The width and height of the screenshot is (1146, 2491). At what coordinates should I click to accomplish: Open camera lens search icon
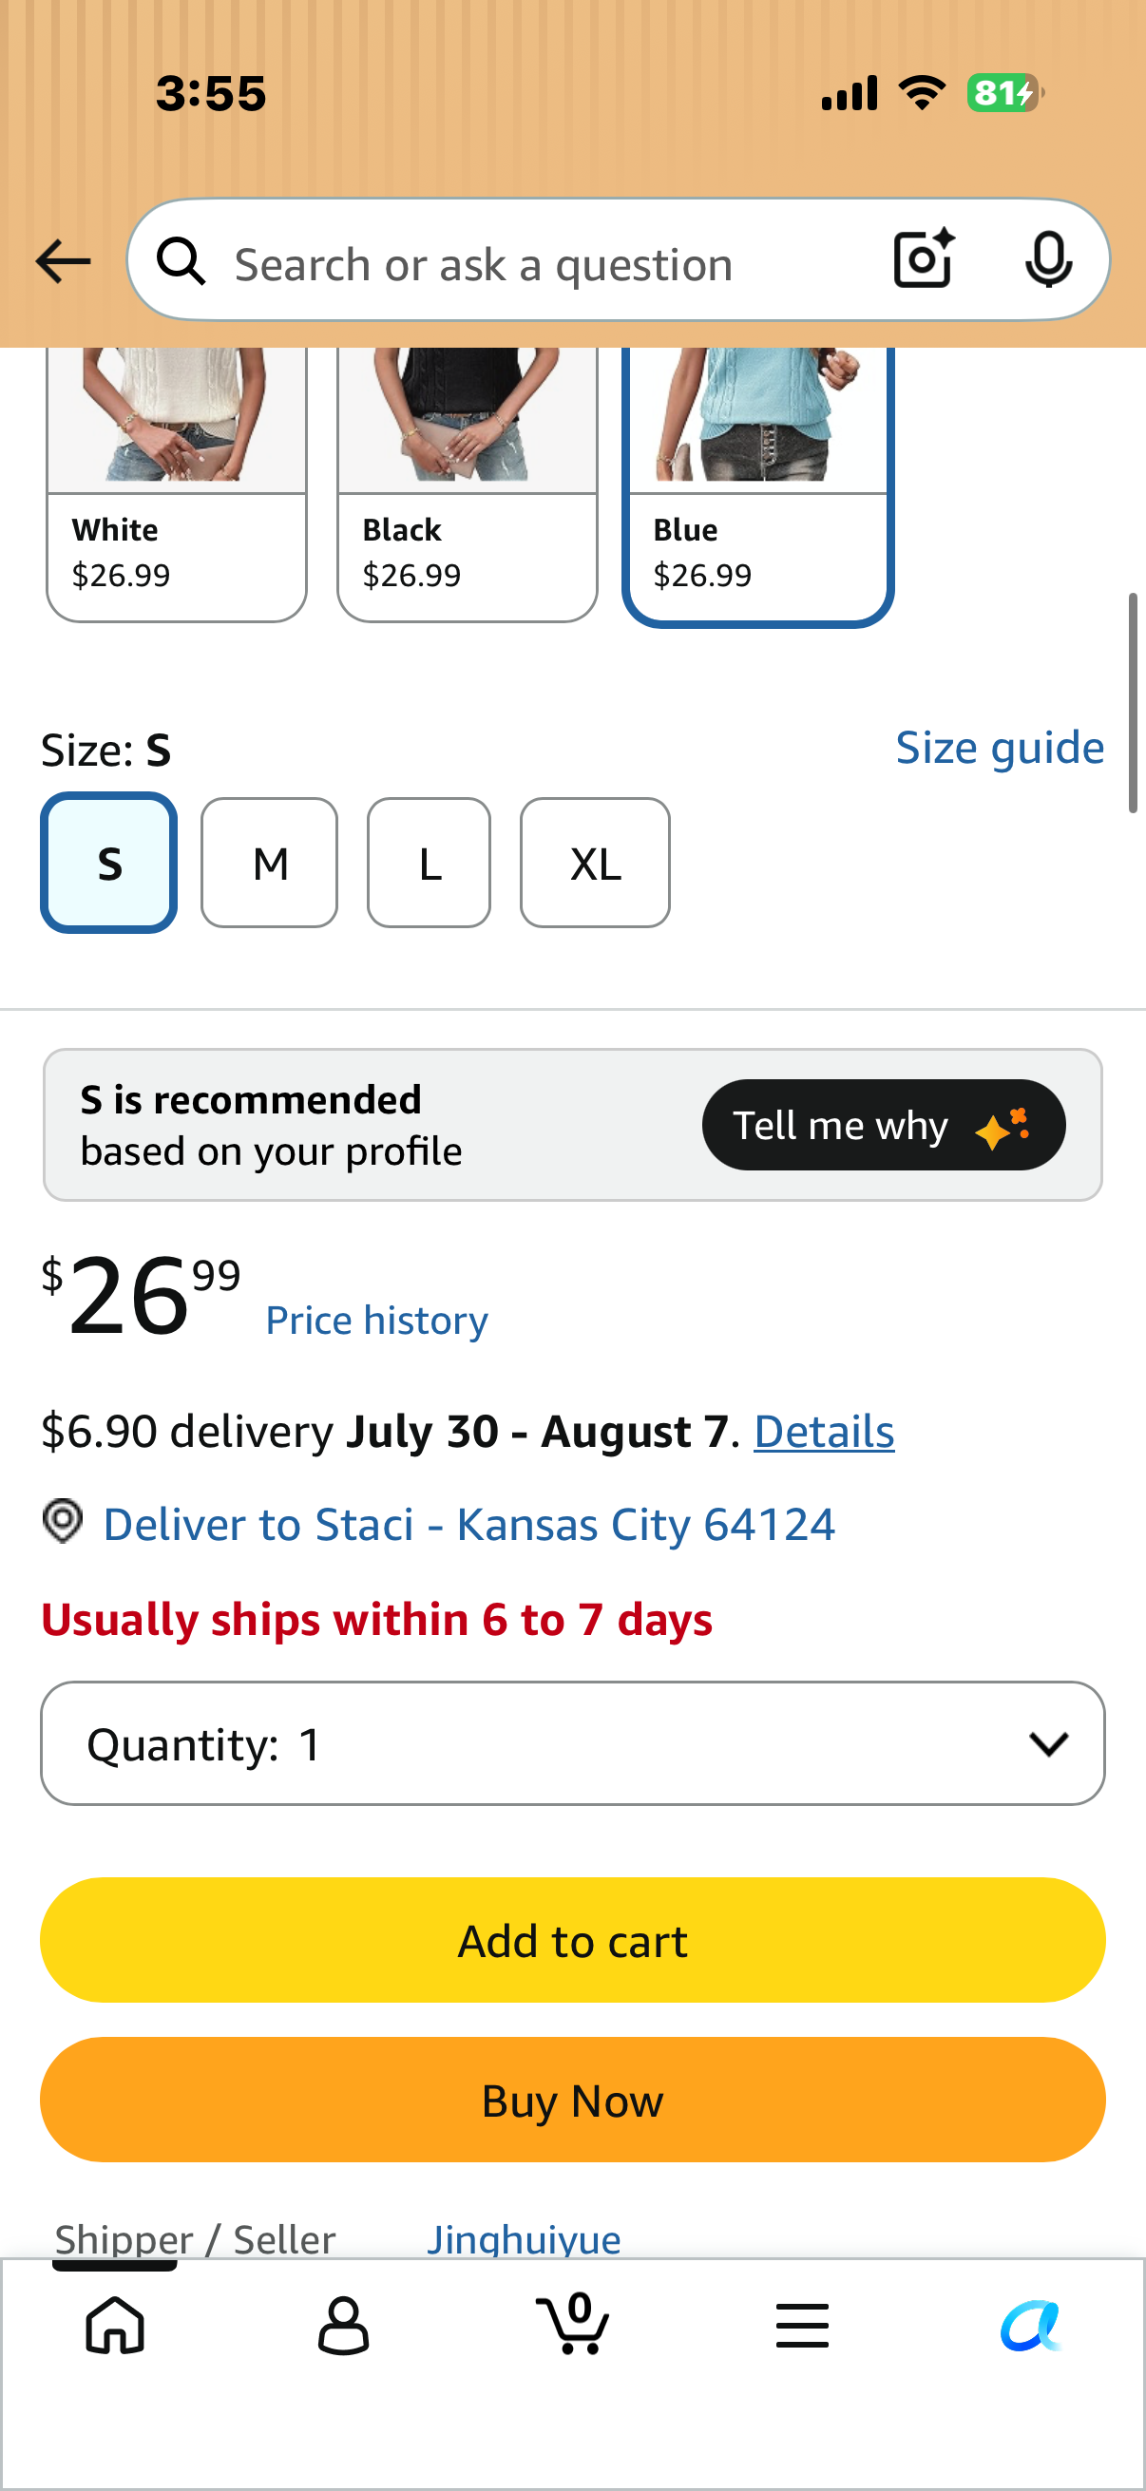tap(924, 259)
